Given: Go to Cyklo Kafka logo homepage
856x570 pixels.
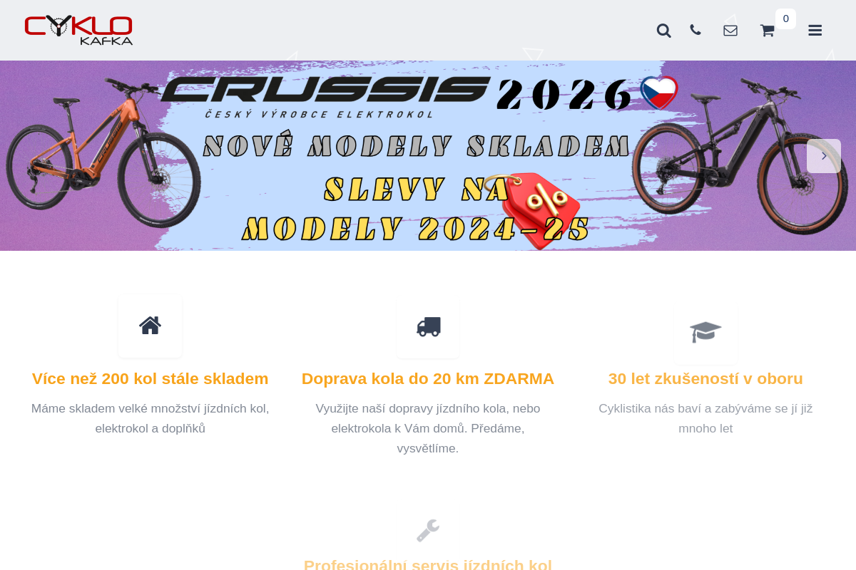Looking at the screenshot, I should coord(78,30).
